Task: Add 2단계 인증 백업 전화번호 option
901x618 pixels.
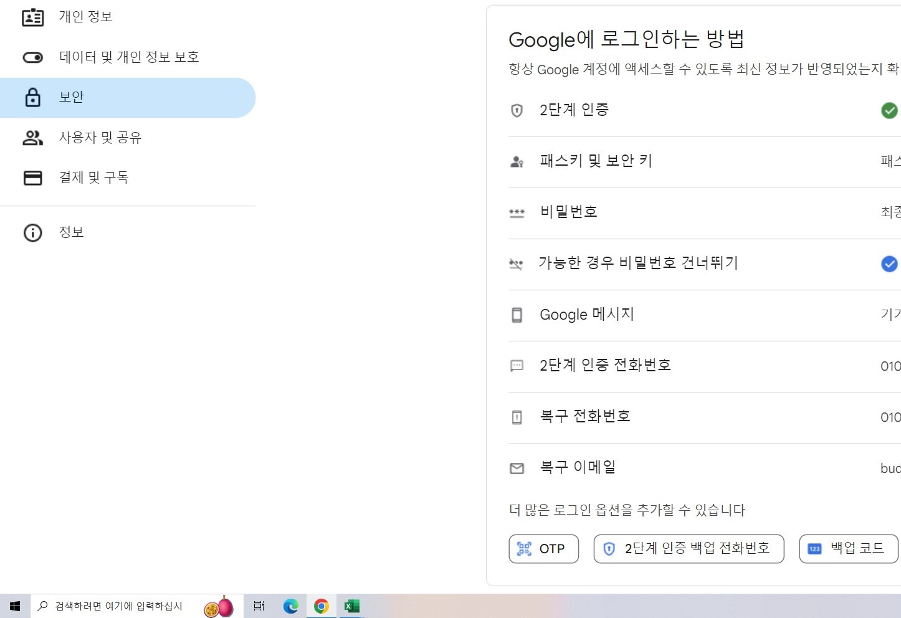Action: click(x=689, y=549)
